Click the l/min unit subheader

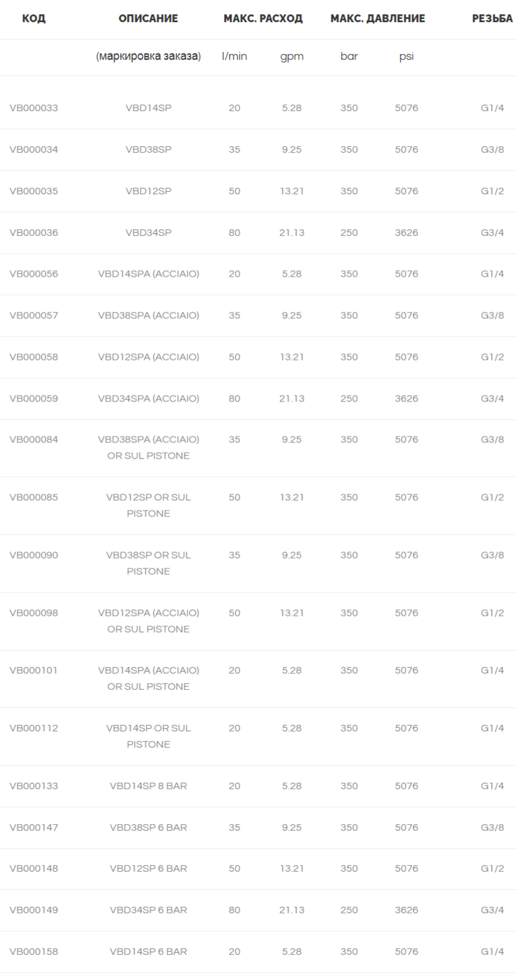pos(234,57)
